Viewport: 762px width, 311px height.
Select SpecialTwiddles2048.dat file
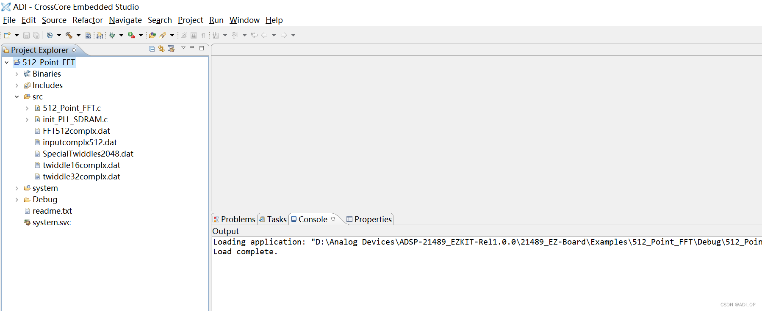[88, 154]
